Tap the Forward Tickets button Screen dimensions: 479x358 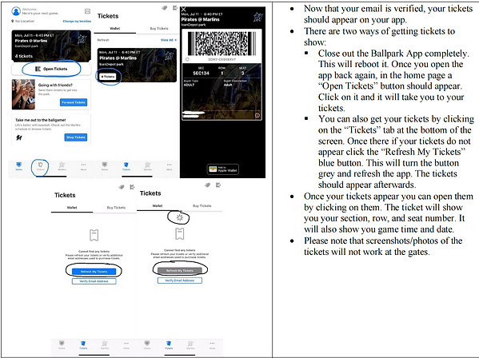[x=74, y=102]
